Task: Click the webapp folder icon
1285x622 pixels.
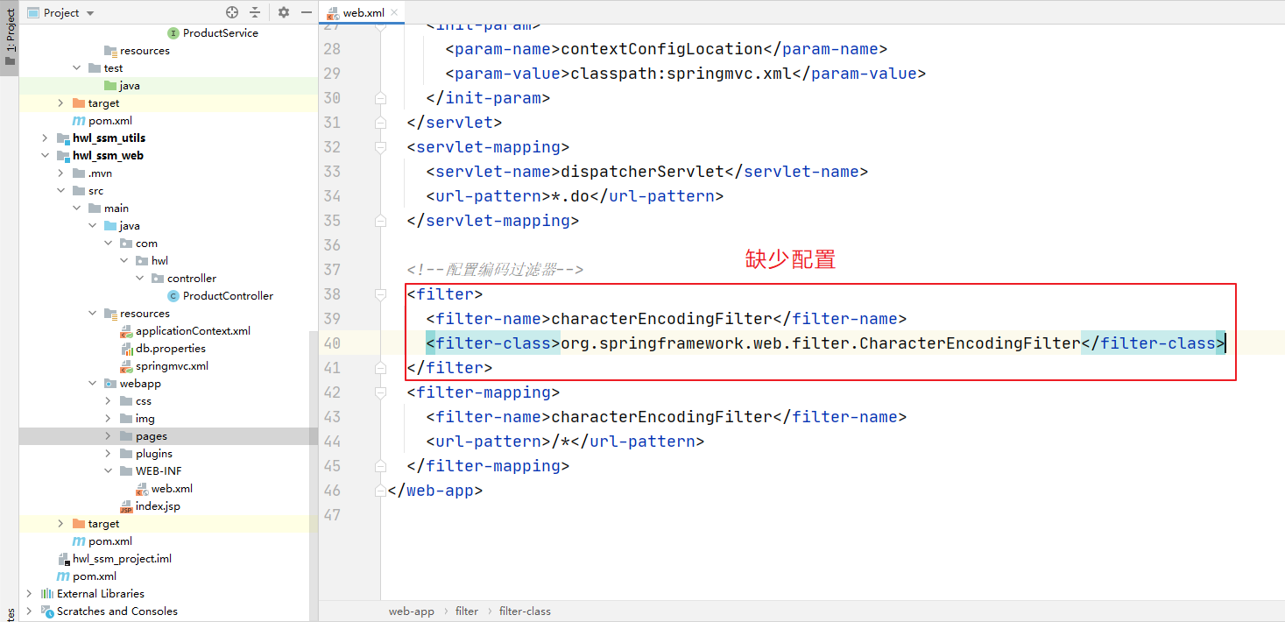Action: point(110,383)
